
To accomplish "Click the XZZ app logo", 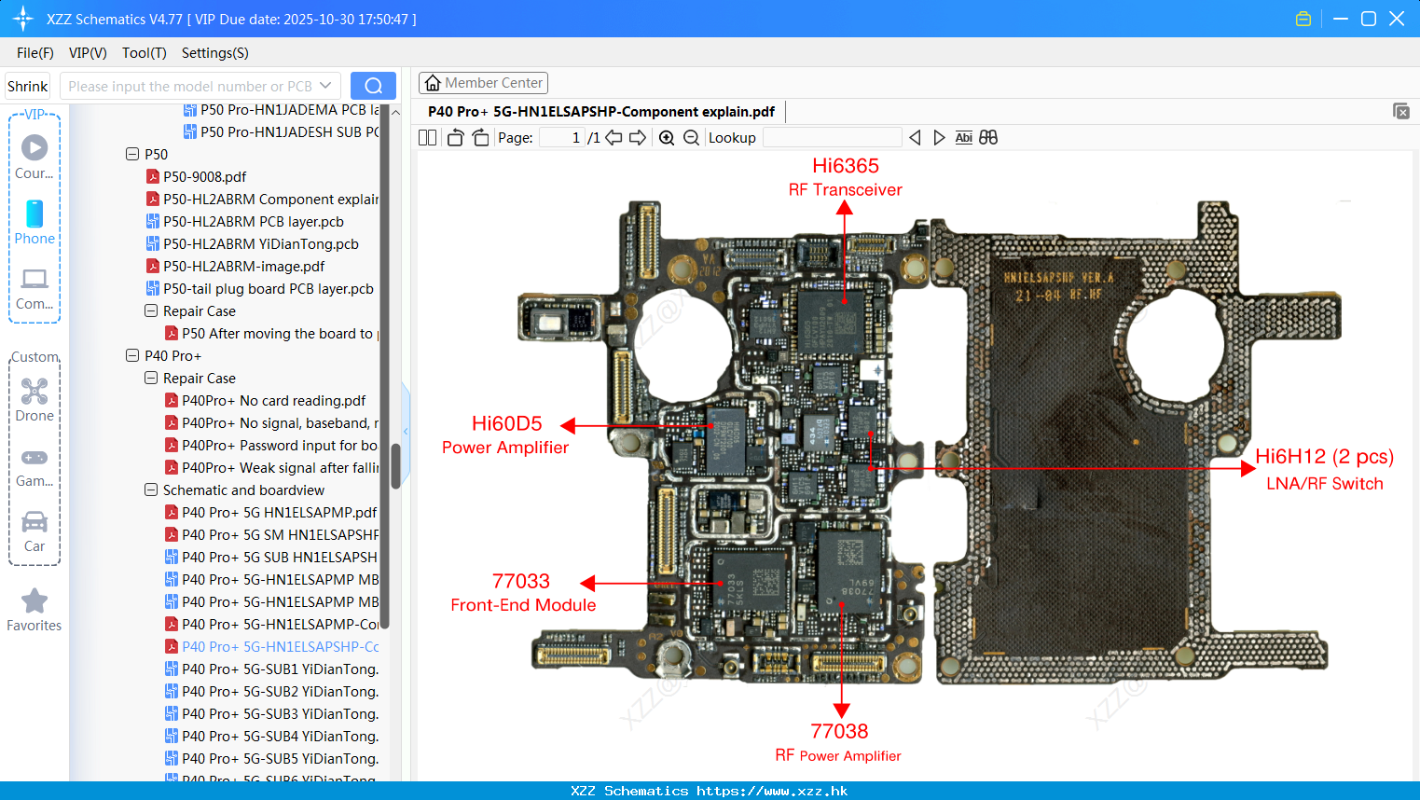I will click(23, 19).
